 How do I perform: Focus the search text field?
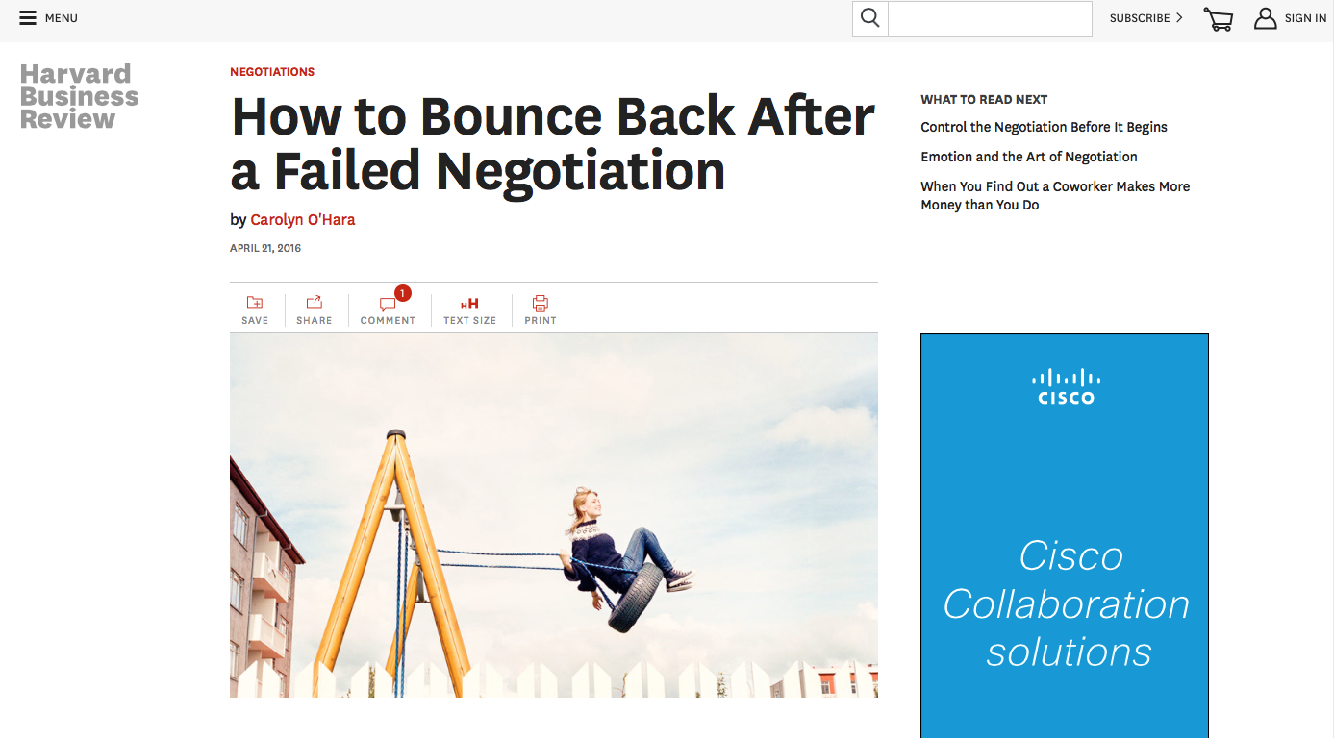point(990,18)
